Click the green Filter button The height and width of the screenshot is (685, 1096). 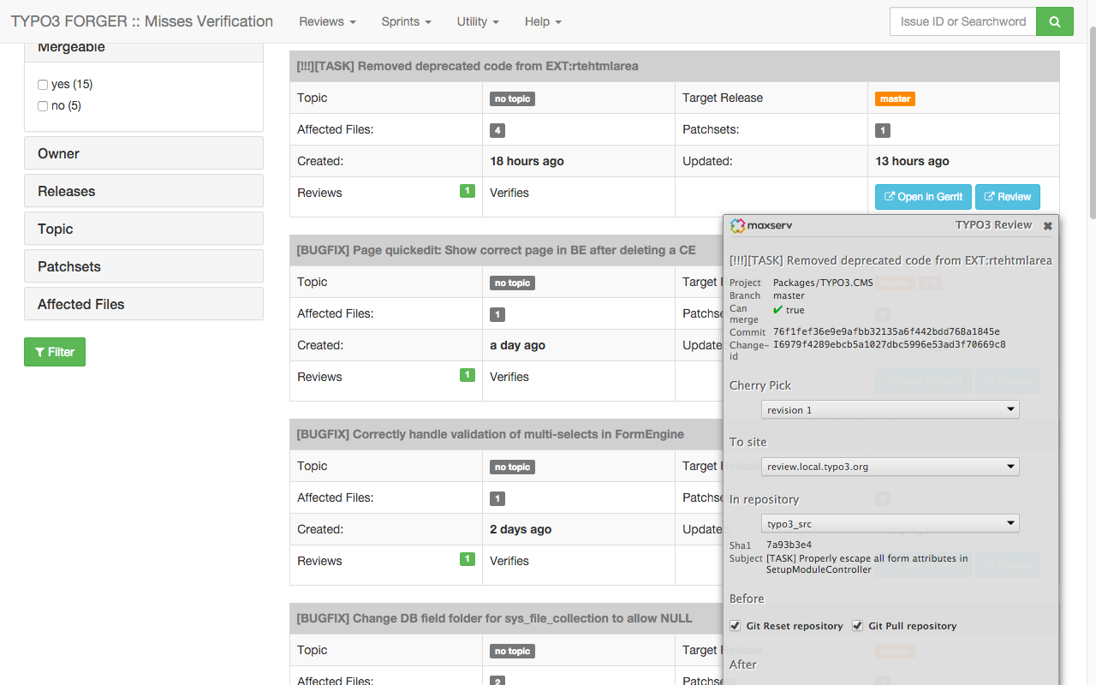55,352
